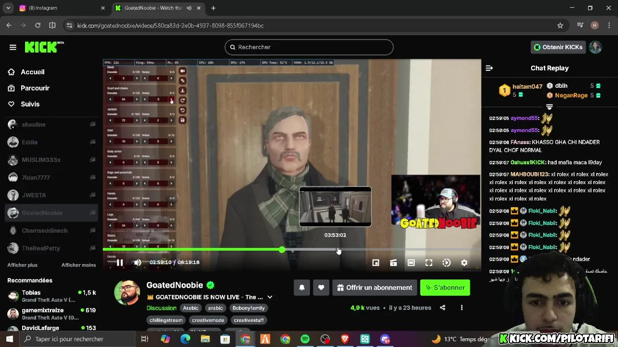The height and width of the screenshot is (347, 618).
Task: Click the Discussion category link
Action: [161, 308]
